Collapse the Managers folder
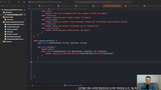 tap(2, 12)
